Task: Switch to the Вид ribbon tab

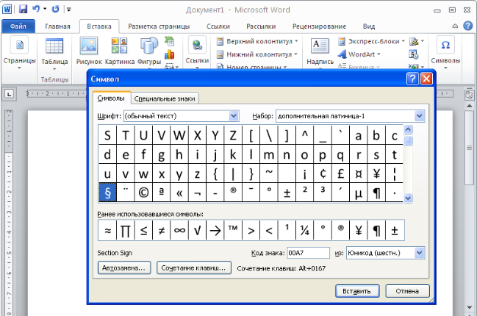Action: pyautogui.click(x=369, y=26)
